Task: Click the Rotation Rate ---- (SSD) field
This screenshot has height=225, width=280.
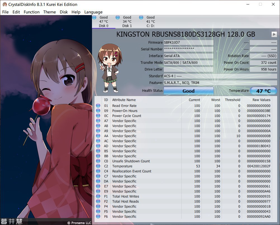Action: [264, 56]
